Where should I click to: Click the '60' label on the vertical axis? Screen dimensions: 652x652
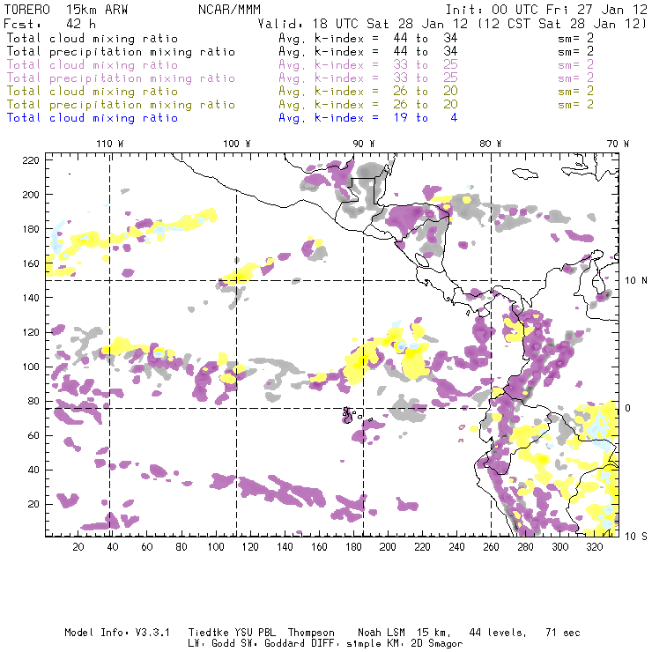tap(33, 435)
